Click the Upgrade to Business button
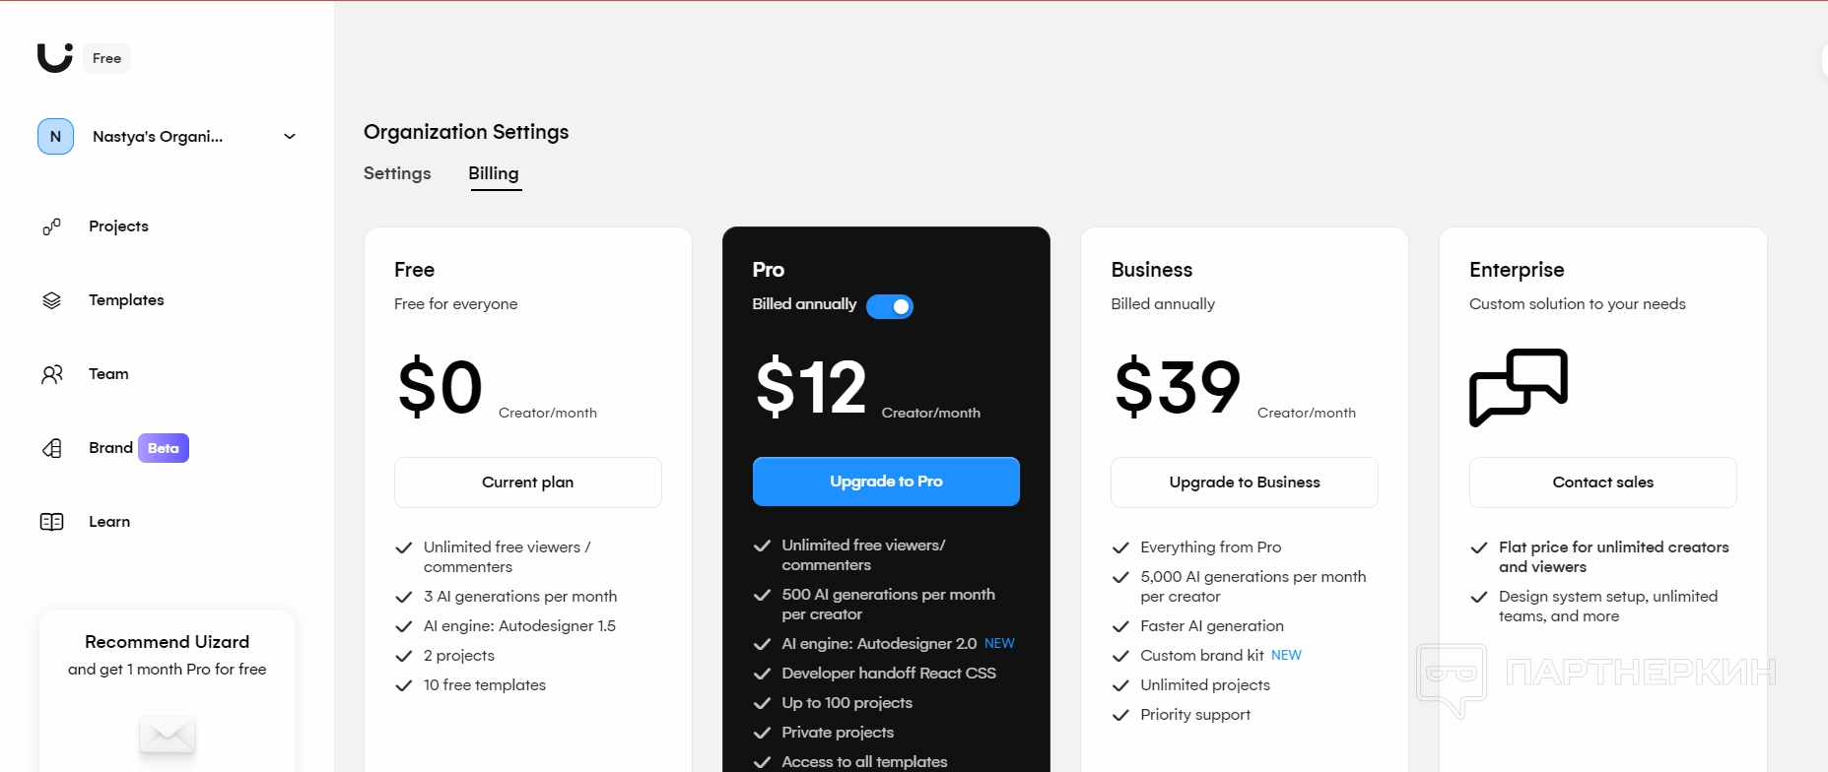Viewport: 1828px width, 772px height. (x=1244, y=482)
